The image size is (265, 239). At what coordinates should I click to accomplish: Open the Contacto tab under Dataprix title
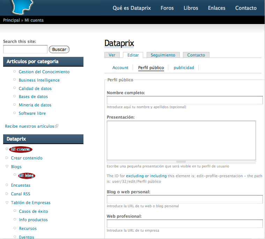pos(196,55)
